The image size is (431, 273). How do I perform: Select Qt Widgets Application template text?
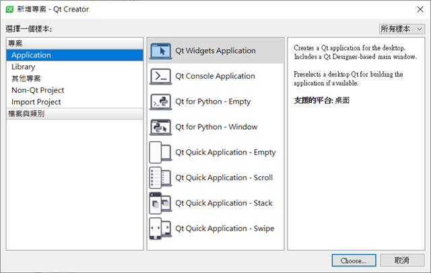pos(215,50)
